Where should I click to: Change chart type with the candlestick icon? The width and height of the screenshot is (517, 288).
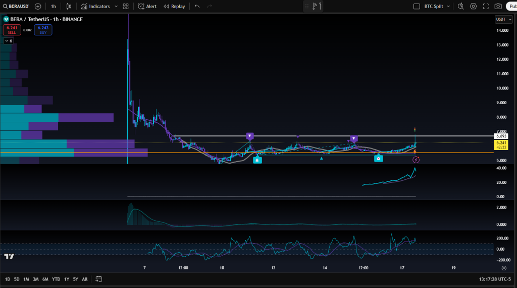[x=69, y=6]
